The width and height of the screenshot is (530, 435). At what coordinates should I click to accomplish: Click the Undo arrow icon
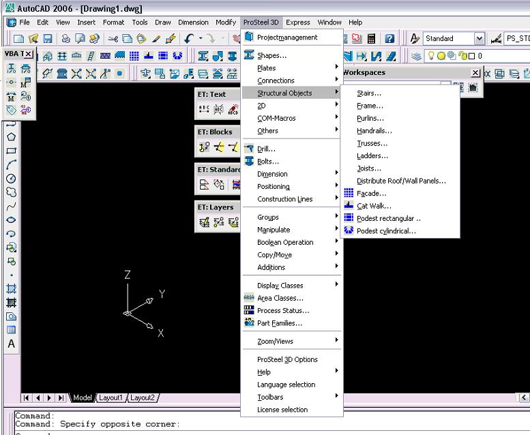(x=189, y=39)
